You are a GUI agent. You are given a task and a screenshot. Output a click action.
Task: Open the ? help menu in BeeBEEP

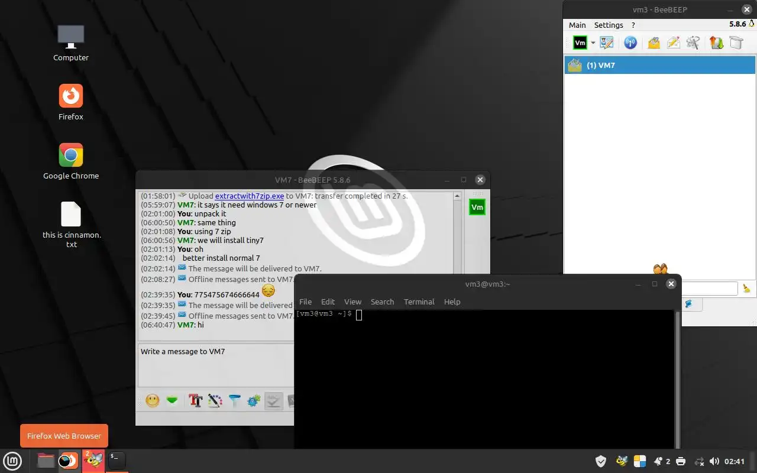coord(633,25)
